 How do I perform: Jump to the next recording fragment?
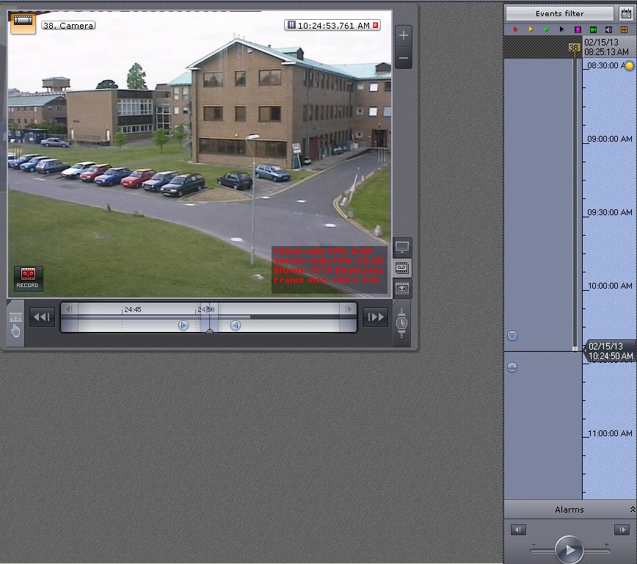coord(375,317)
